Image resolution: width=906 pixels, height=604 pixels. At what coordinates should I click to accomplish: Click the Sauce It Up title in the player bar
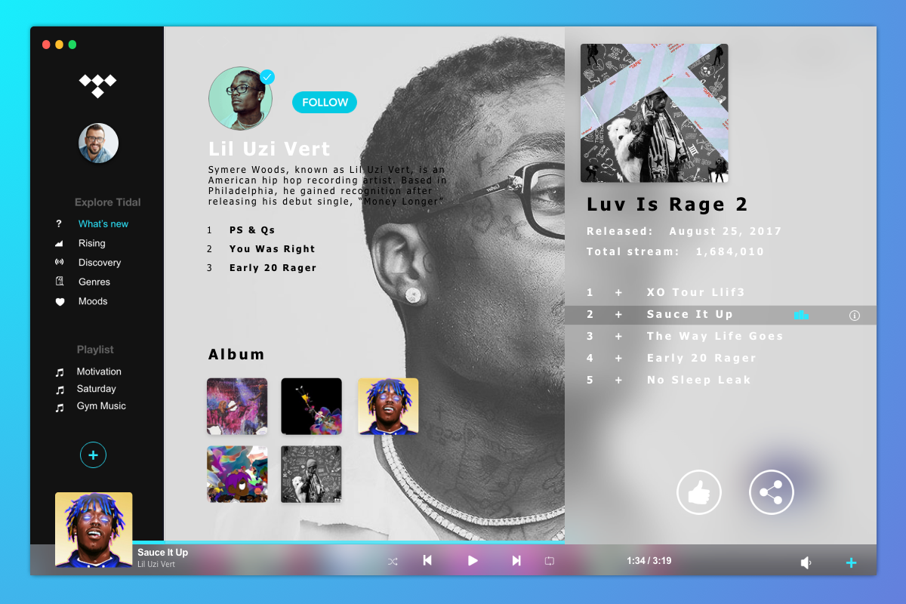162,553
